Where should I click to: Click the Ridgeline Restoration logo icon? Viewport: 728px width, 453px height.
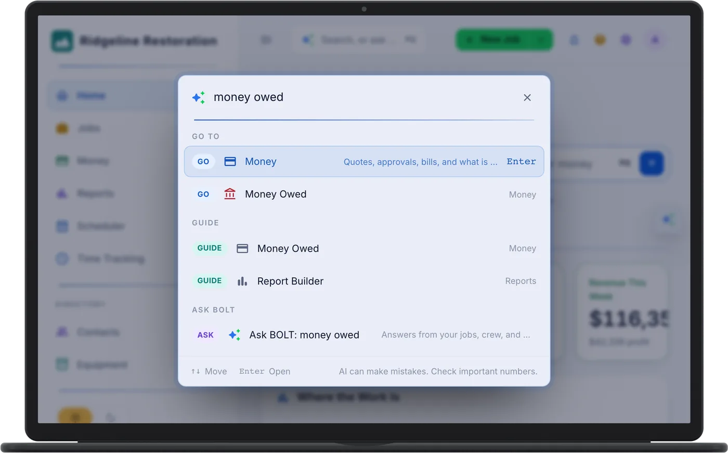tap(62, 41)
